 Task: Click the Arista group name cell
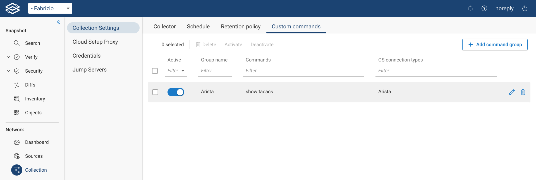[207, 92]
